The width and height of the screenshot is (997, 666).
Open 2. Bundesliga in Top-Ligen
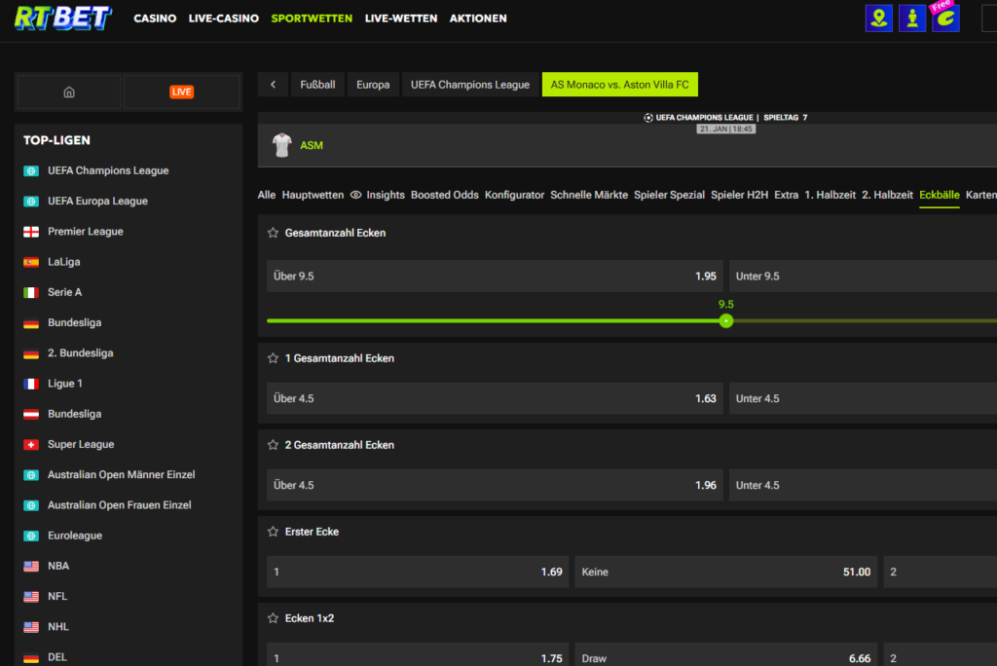(81, 353)
